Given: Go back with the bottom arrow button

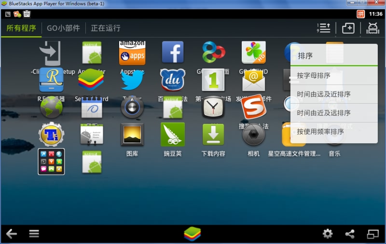Looking at the screenshot, I should (11, 234).
